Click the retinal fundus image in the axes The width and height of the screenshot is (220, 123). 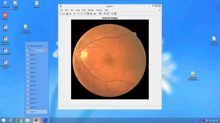(x=110, y=59)
